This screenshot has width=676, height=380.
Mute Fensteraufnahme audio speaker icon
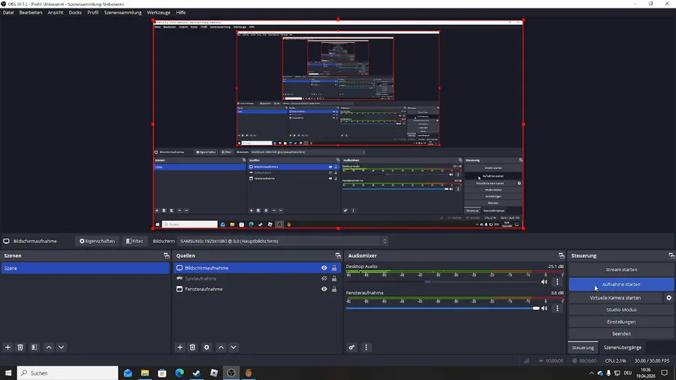pos(544,308)
